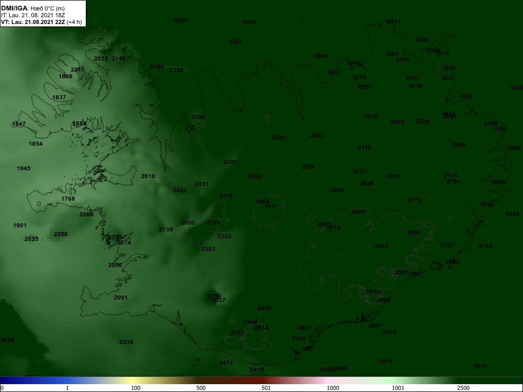Click the 'DMI/IGA: Hæð 0°C (m)' title

coord(32,8)
